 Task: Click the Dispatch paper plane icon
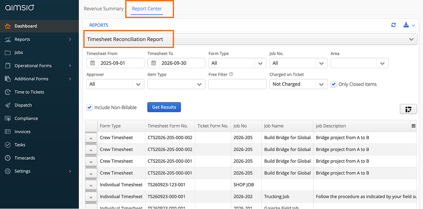click(7, 105)
